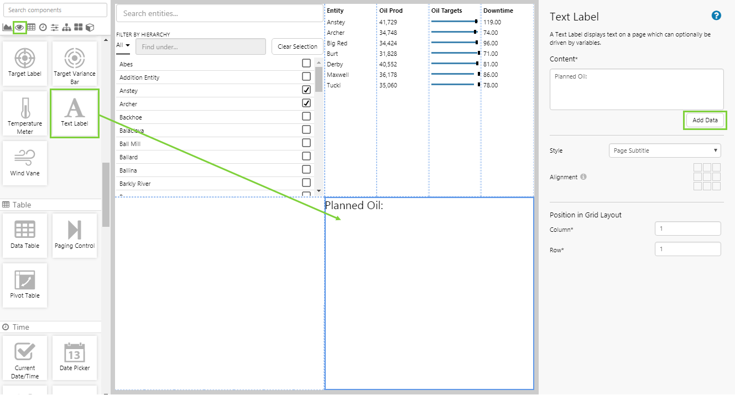Image resolution: width=735 pixels, height=395 pixels.
Task: Tick the Ballard checkbox
Action: (x=306, y=156)
